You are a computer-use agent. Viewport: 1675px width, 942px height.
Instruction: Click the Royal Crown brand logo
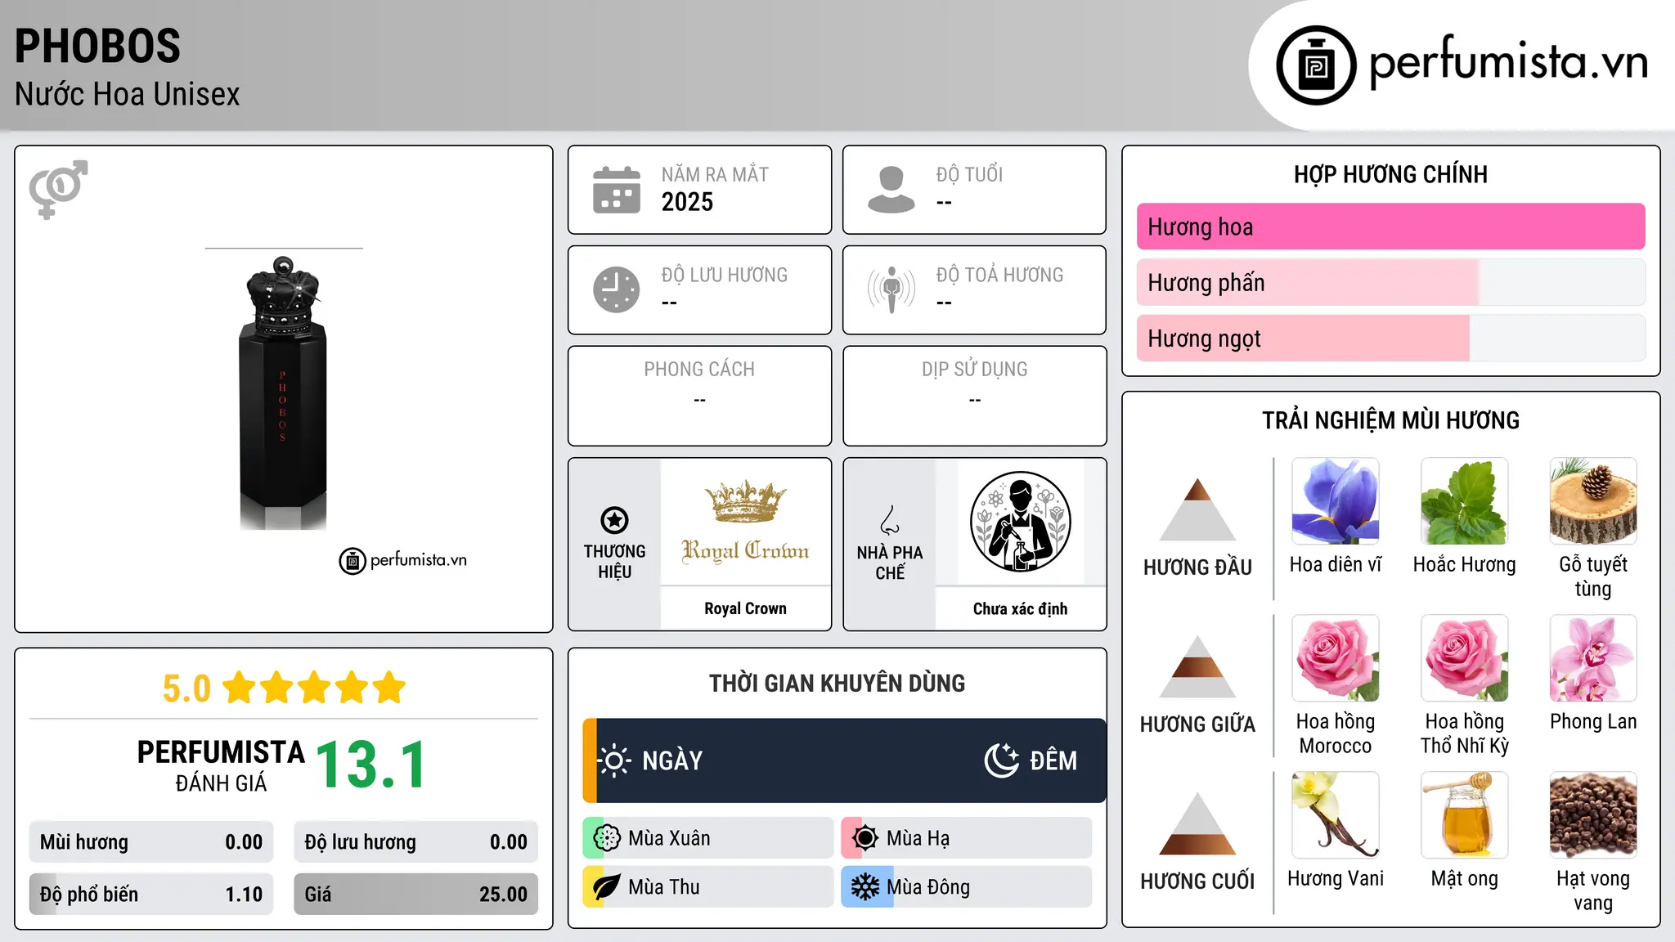coord(745,522)
